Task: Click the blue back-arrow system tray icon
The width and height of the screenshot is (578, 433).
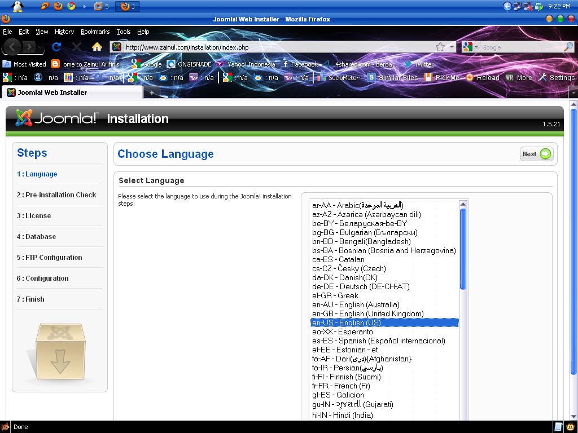Action: click(x=507, y=6)
